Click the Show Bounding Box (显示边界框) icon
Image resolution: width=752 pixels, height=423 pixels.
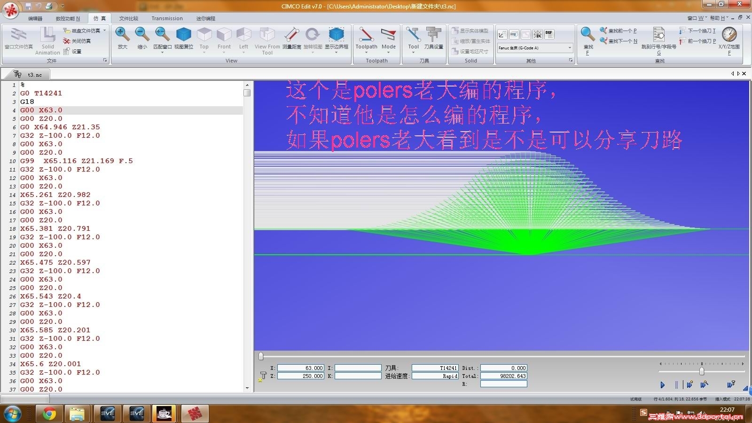click(337, 35)
